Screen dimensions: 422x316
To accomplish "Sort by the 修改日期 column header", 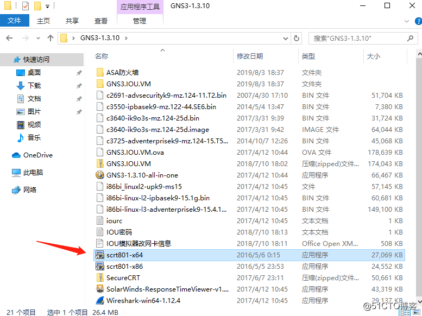I will [x=250, y=56].
